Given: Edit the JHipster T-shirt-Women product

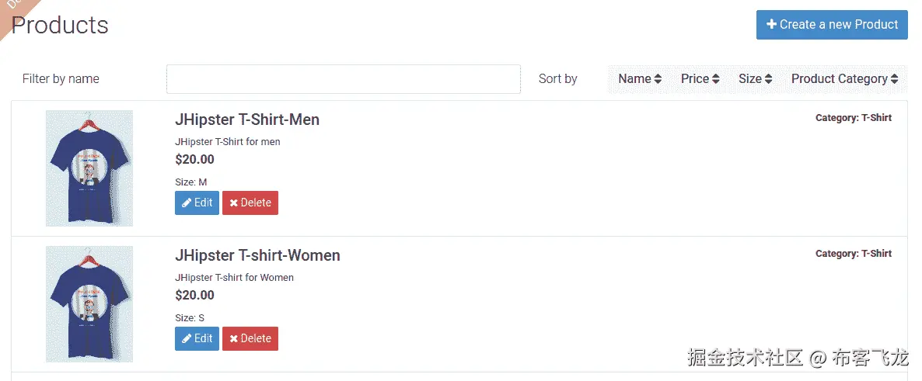Looking at the screenshot, I should (x=197, y=339).
